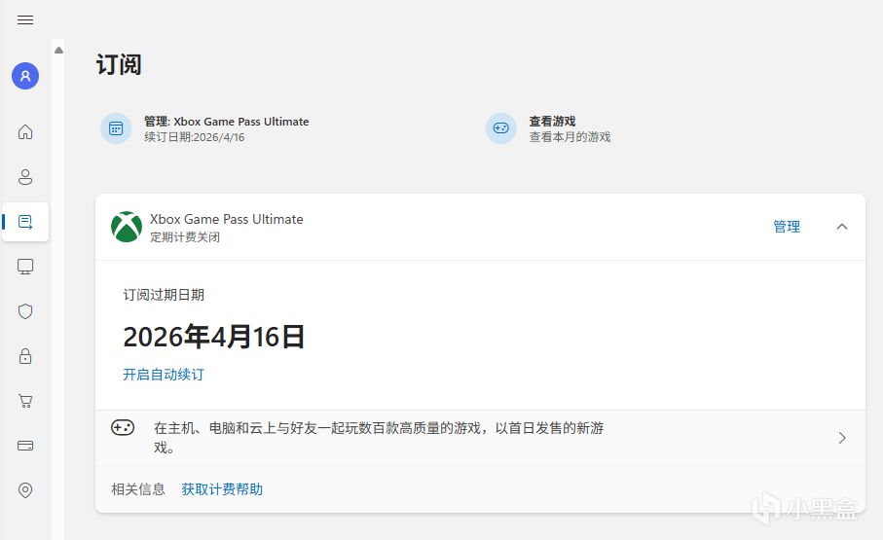883x540 pixels.
Task: Click the calendar icon beside 管理 Xbox Game Pass
Action: click(x=116, y=128)
